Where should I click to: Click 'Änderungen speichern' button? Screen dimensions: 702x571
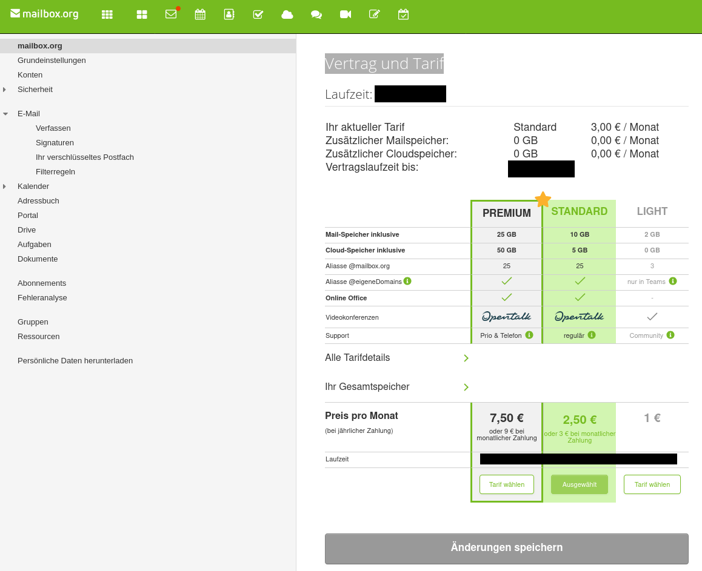pyautogui.click(x=506, y=548)
